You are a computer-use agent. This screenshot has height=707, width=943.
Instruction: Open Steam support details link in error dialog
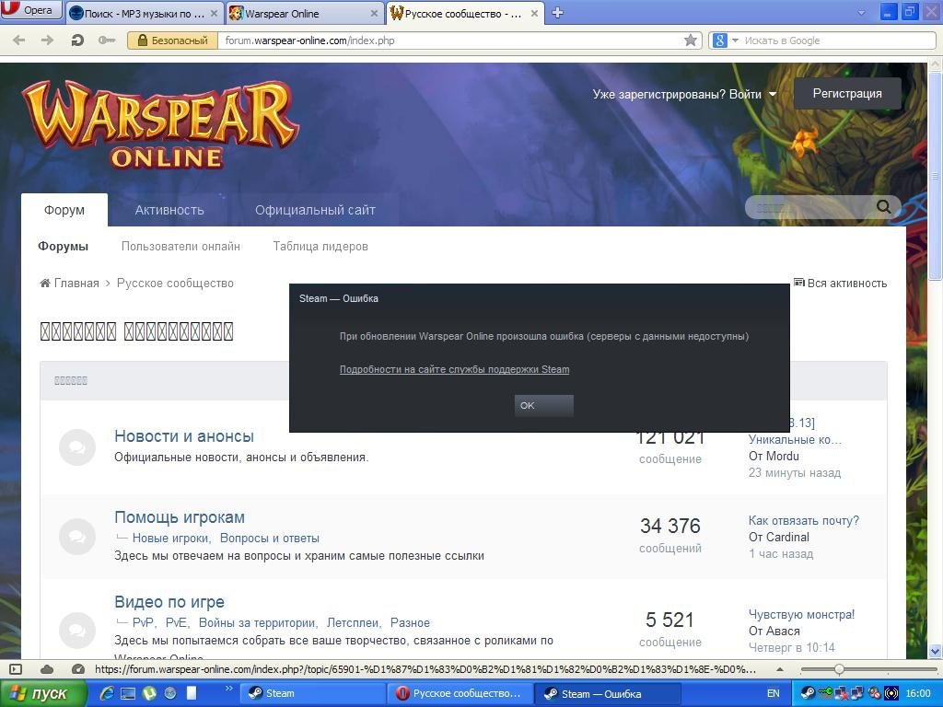point(454,369)
